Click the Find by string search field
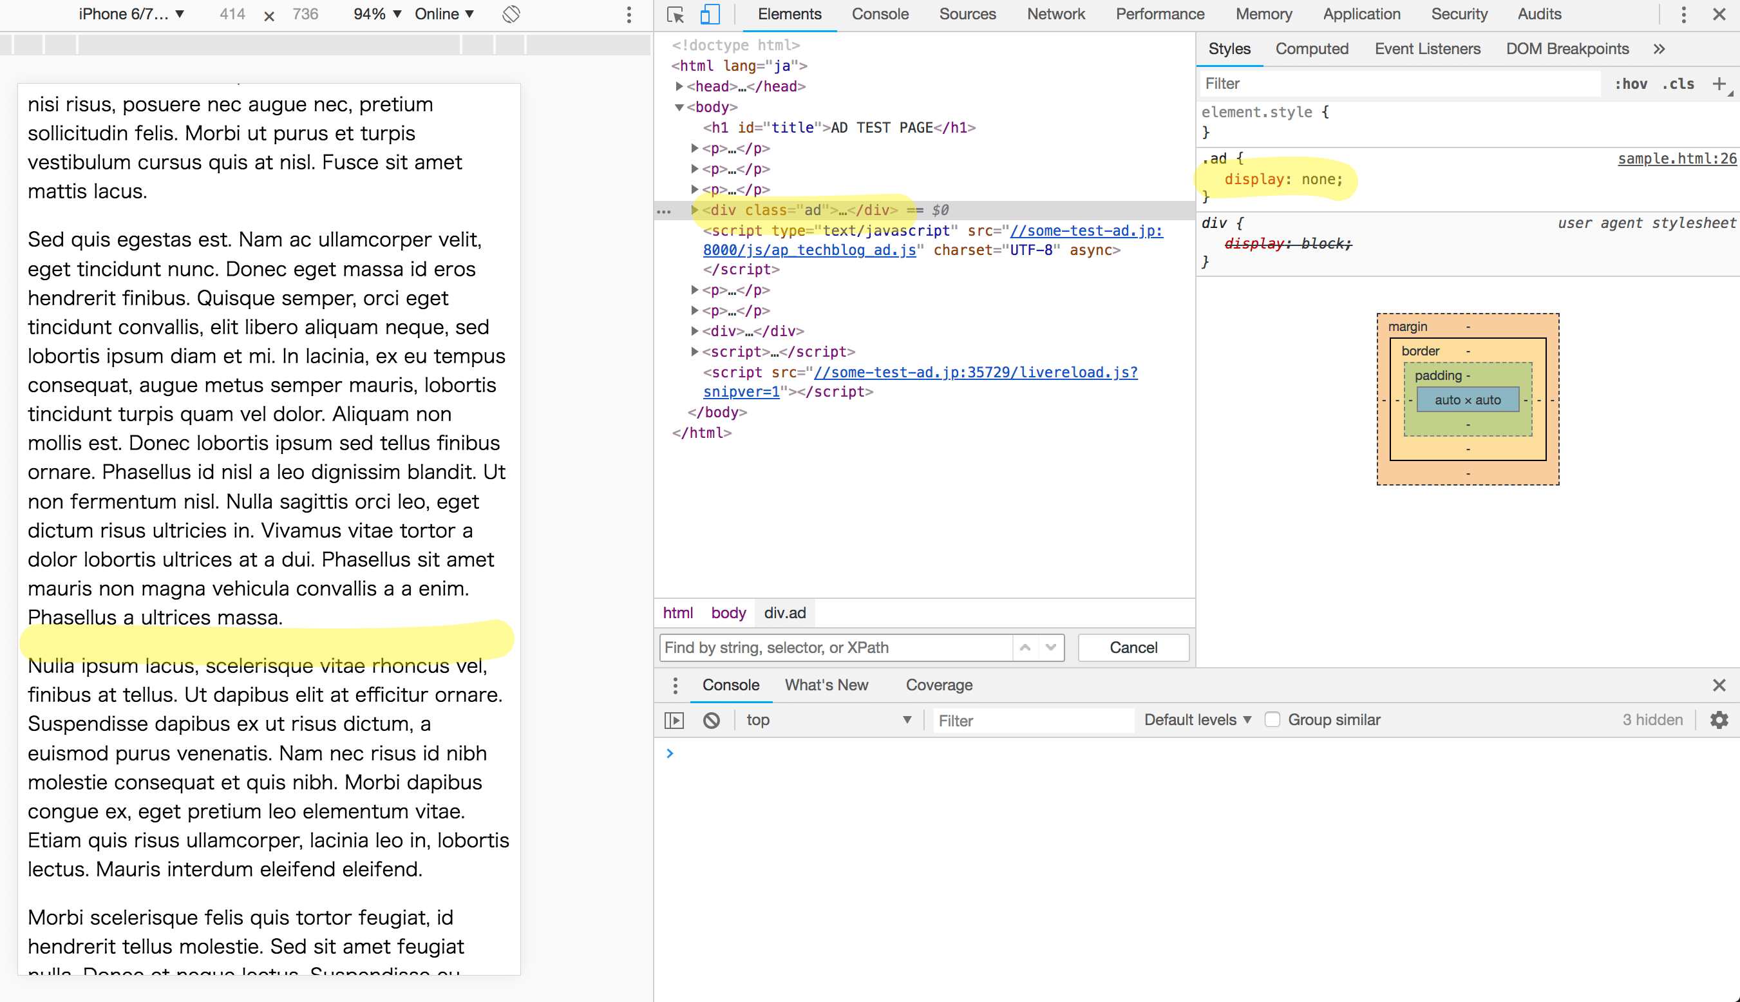1740x1002 pixels. click(x=835, y=648)
